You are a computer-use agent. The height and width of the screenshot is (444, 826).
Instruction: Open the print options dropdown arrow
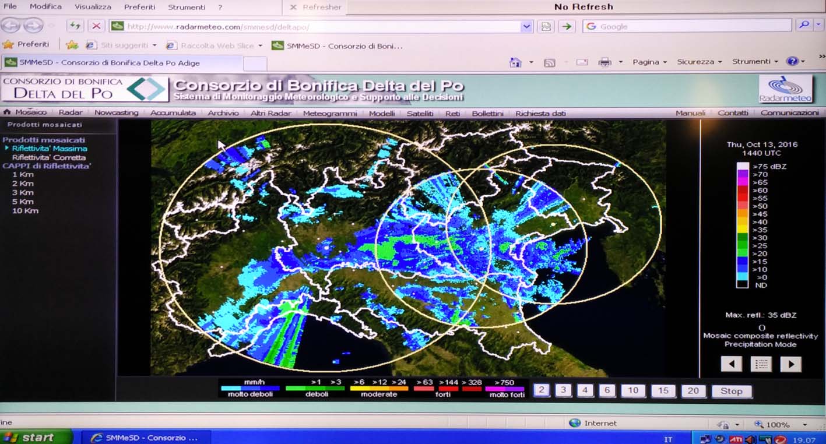tap(621, 62)
